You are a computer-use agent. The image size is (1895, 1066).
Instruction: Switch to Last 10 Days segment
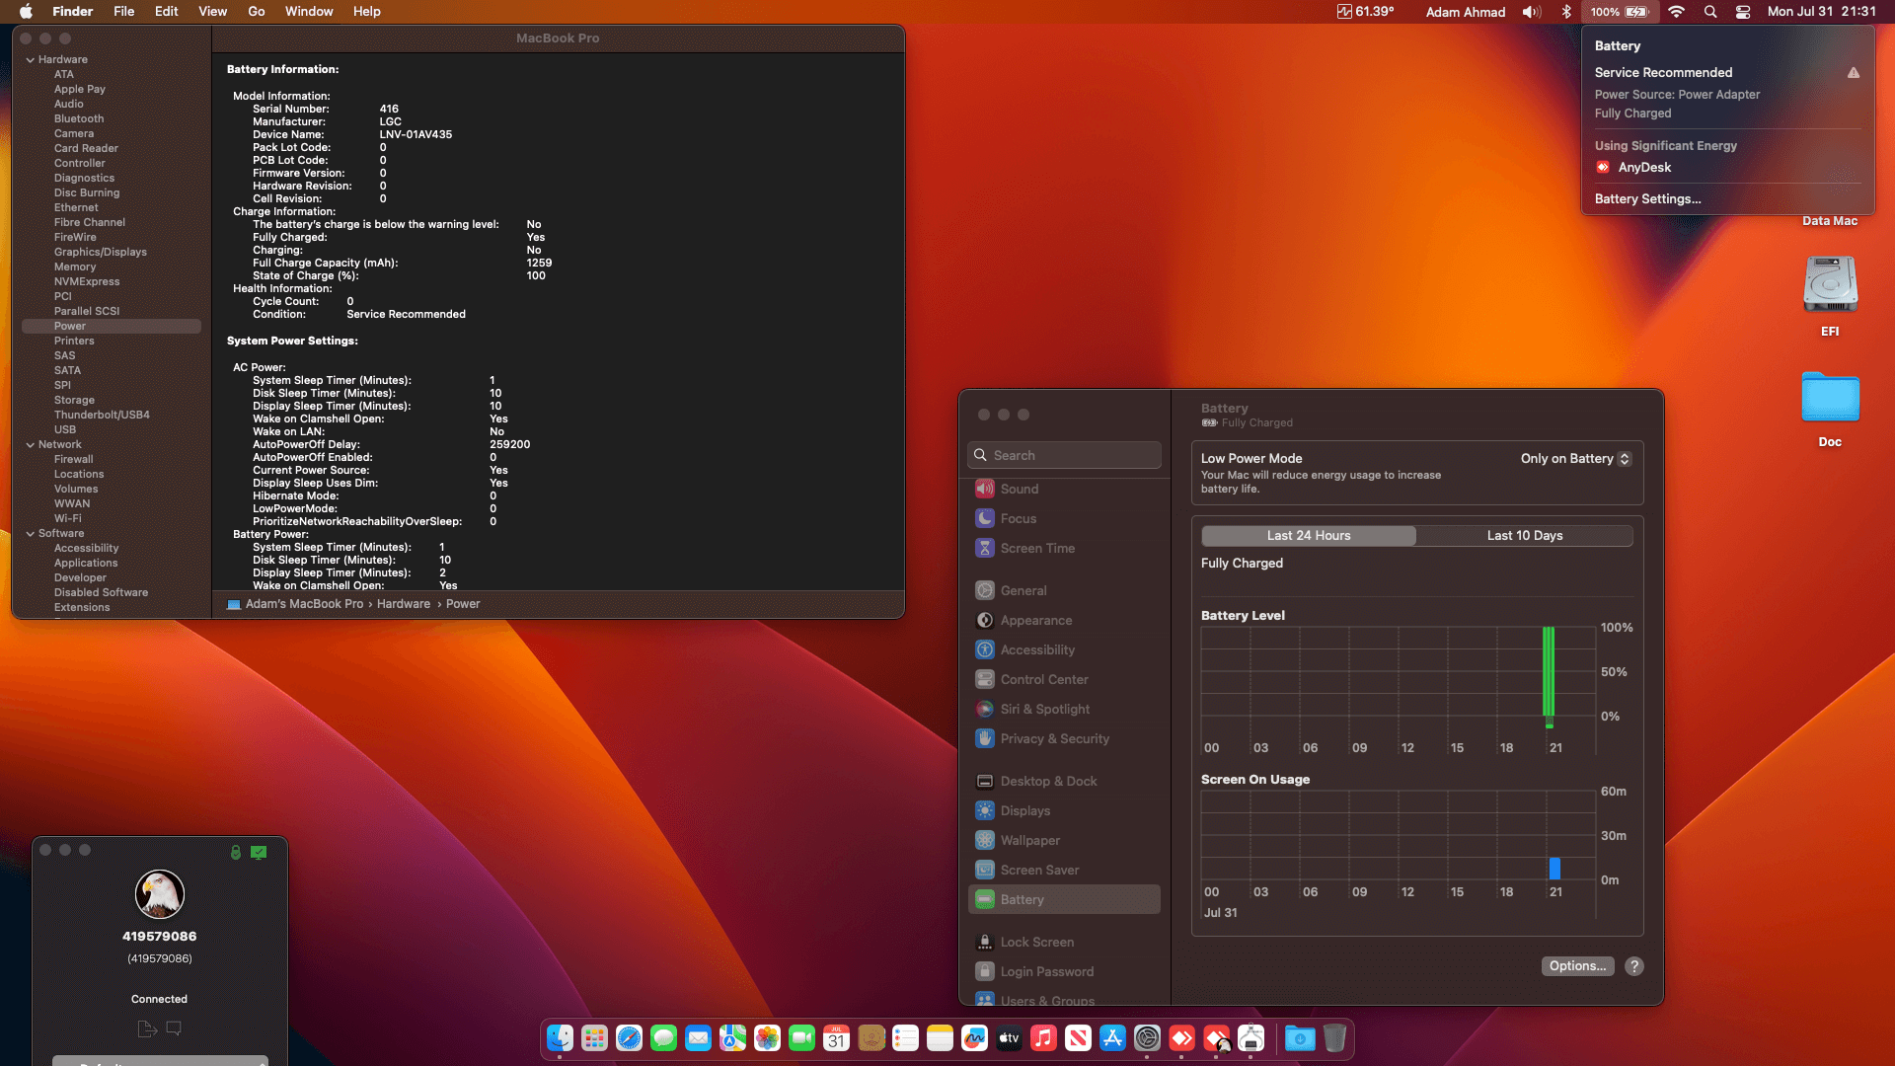click(1524, 535)
